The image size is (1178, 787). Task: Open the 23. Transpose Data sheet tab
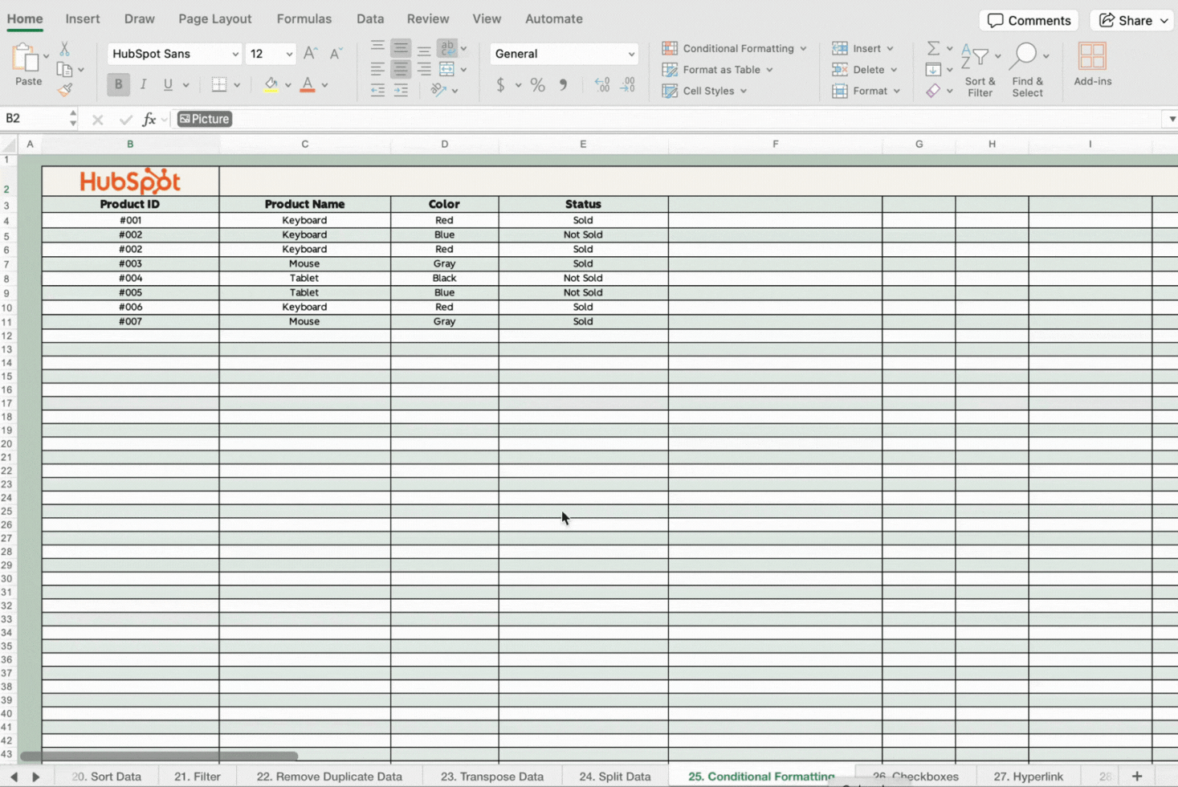point(492,776)
